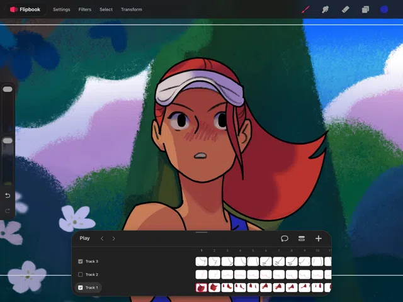This screenshot has width=403, height=302.
Task: Select Track 1 frame 1 thumbnail
Action: [x=201, y=288]
